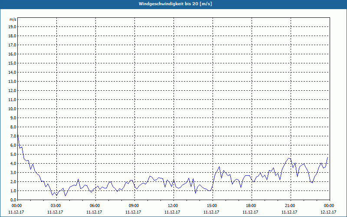Viewport: 347px width, 217px height.
Task: Select the 15,0 y-axis tick label
Action: (x=12, y=63)
